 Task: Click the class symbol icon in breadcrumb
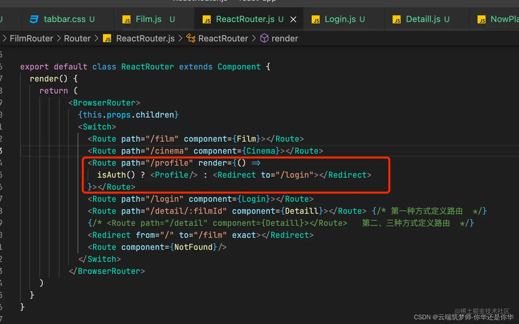pyautogui.click(x=191, y=38)
